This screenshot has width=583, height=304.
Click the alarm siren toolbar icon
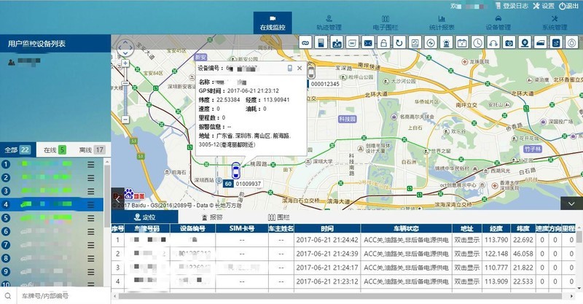point(446,43)
